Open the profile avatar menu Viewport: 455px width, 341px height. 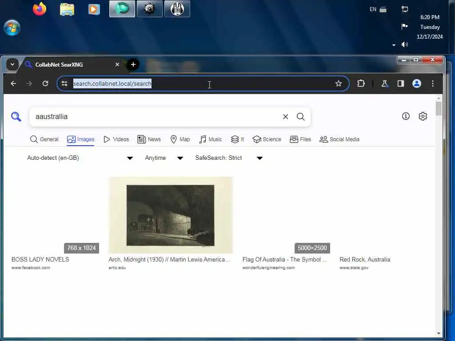(417, 83)
